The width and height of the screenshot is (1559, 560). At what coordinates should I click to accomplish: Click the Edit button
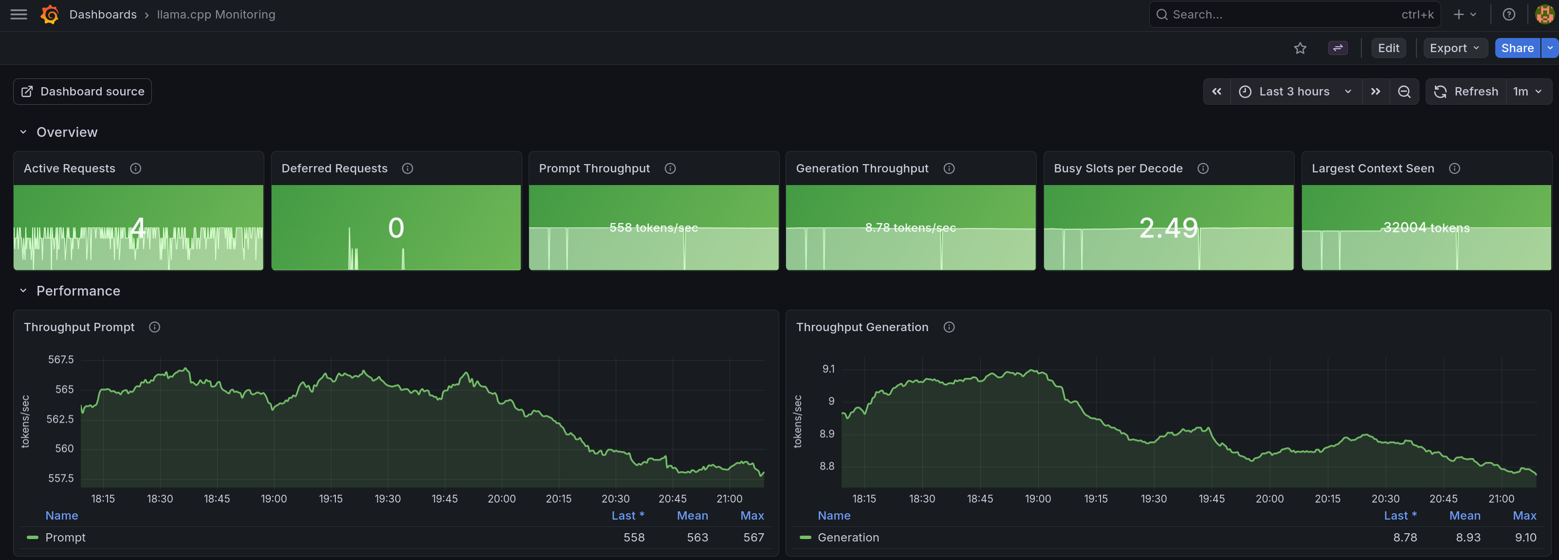click(1388, 48)
